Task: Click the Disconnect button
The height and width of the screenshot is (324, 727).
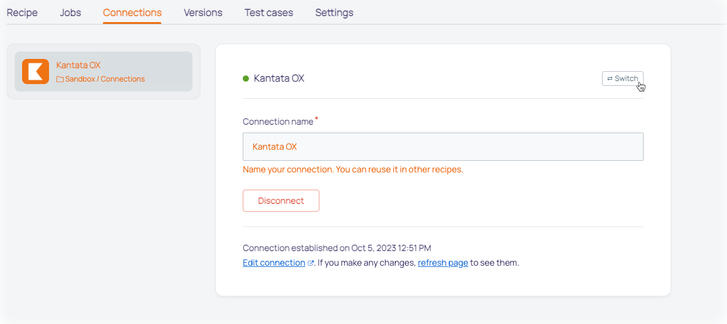Action: pyautogui.click(x=281, y=201)
